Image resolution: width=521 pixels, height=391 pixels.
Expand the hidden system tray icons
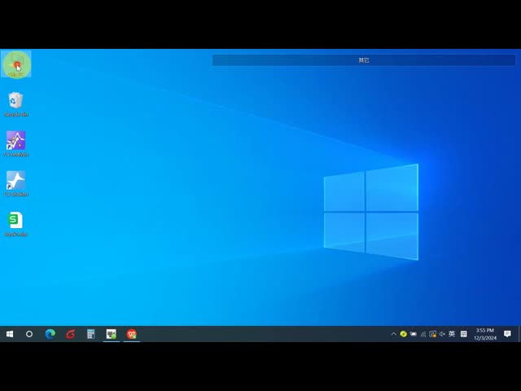tap(393, 334)
